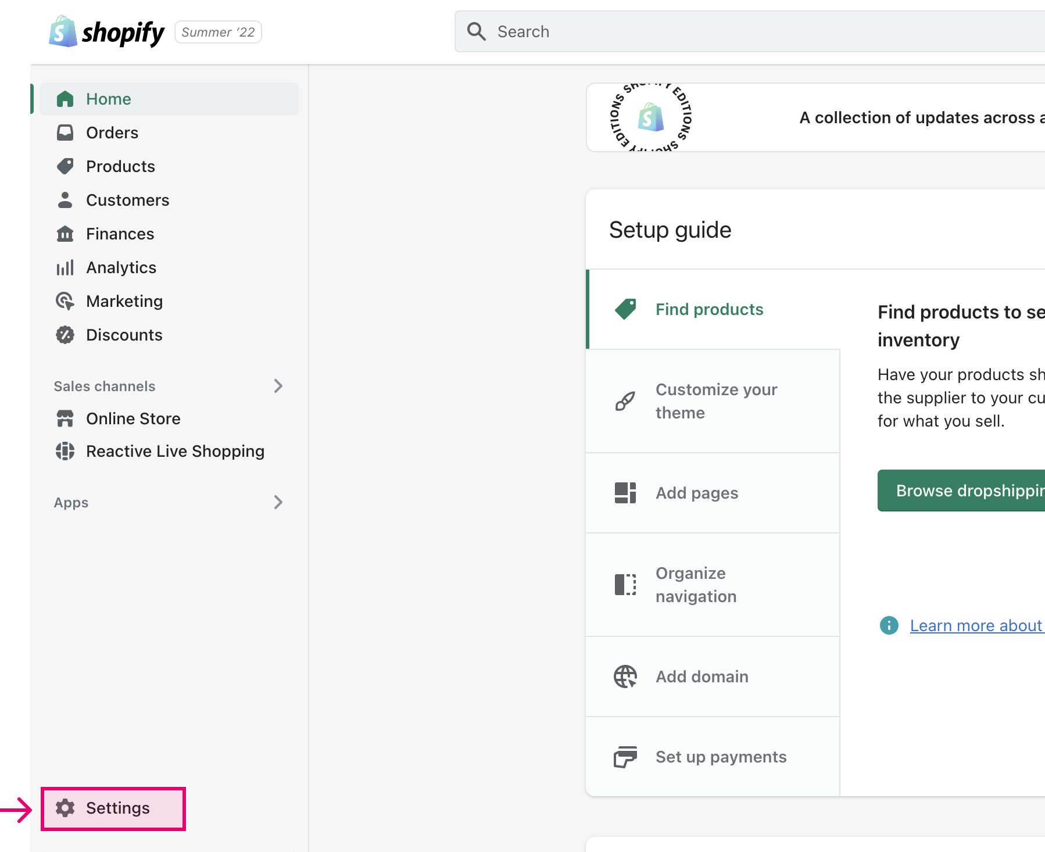
Task: Expand the Sales channels chevron
Action: click(278, 386)
